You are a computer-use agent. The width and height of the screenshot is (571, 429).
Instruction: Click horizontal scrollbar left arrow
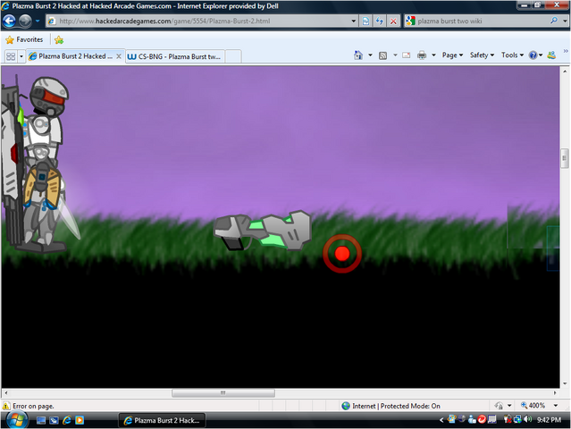6,393
